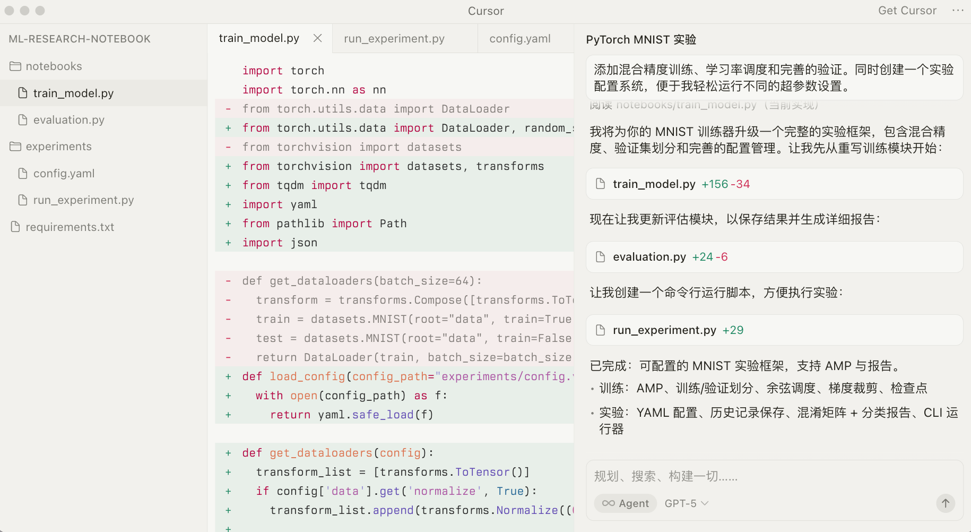Click the experiments folder icon
Screen dimensions: 971x532
click(x=15, y=147)
